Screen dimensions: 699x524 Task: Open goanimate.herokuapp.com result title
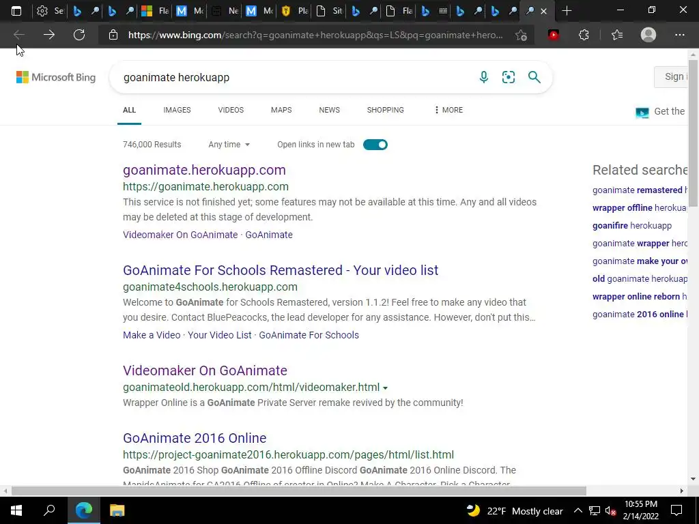pos(204,170)
